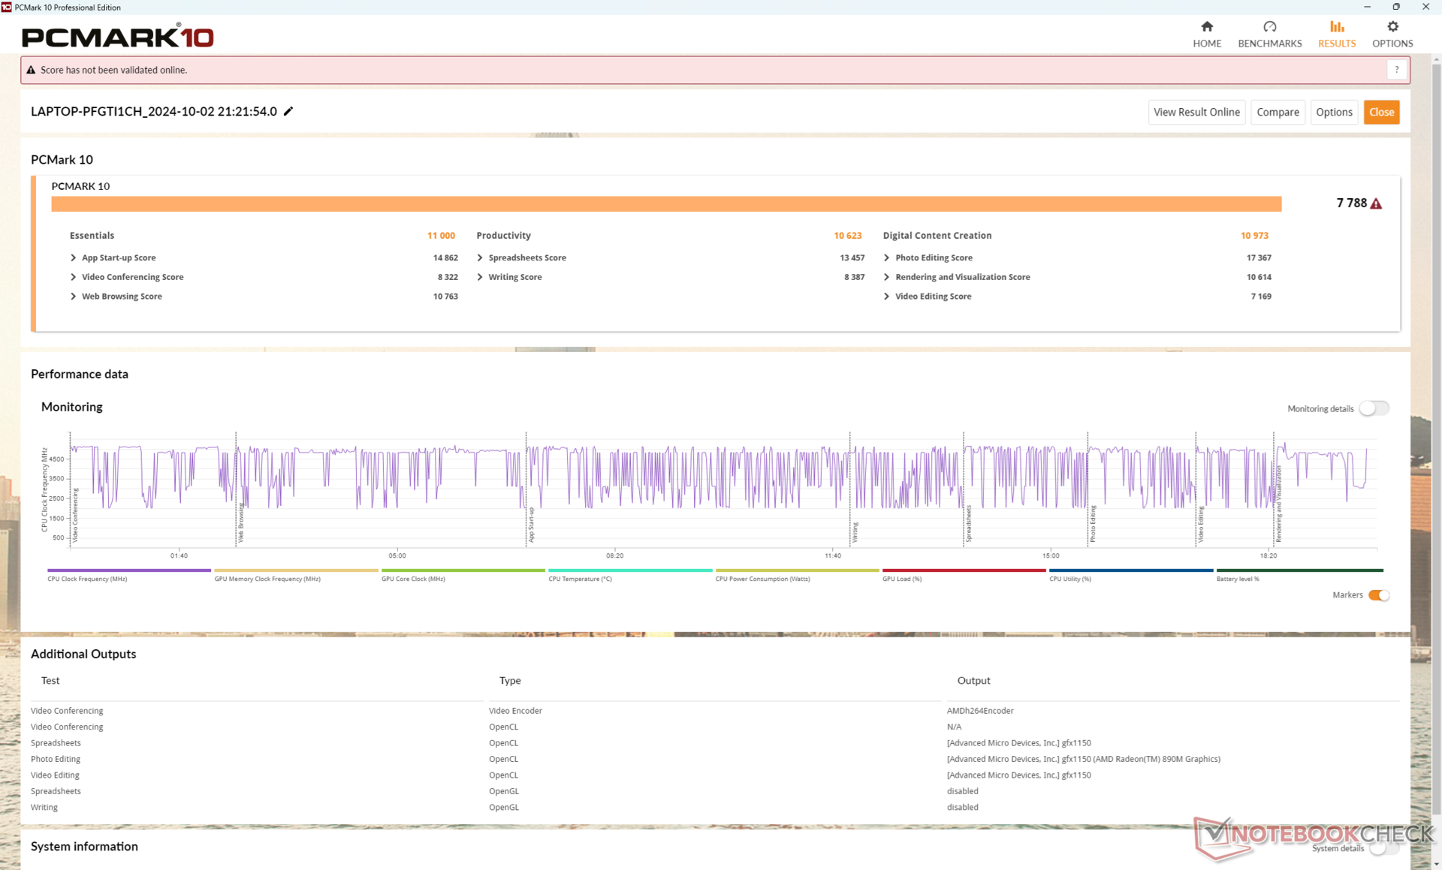Click the Productivity score 10 623

tap(847, 236)
